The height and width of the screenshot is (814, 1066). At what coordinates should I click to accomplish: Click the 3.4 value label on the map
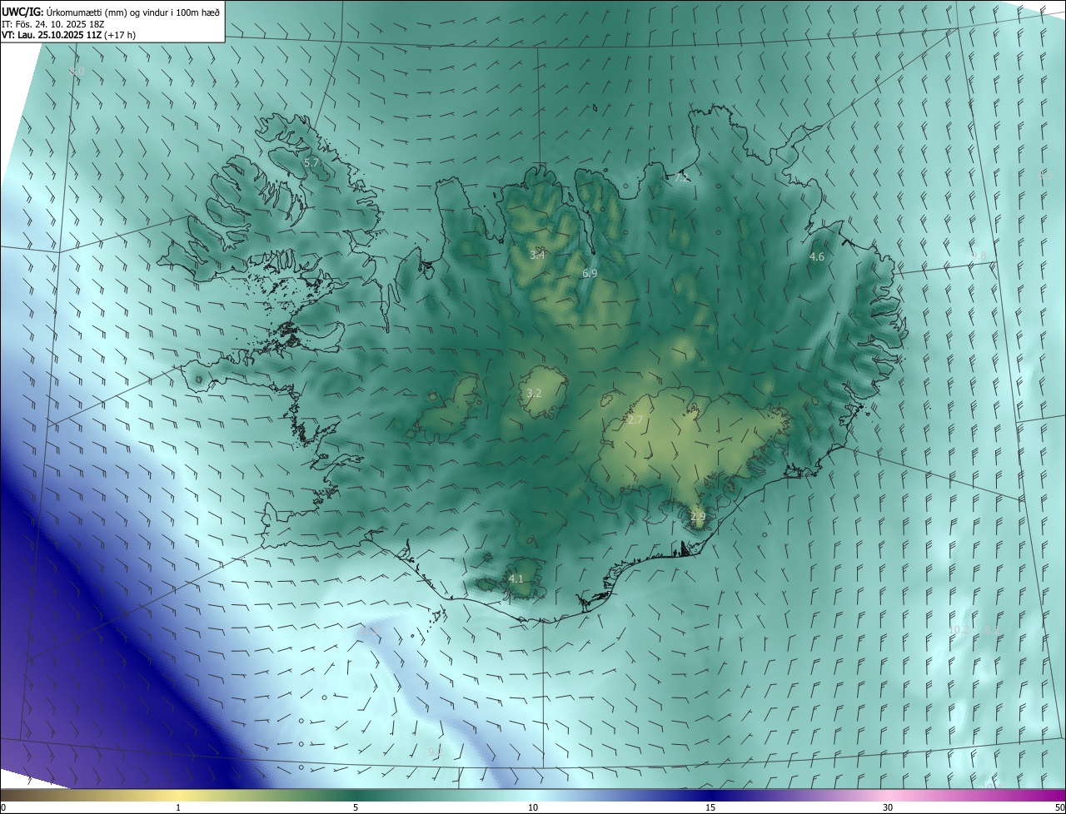point(537,255)
